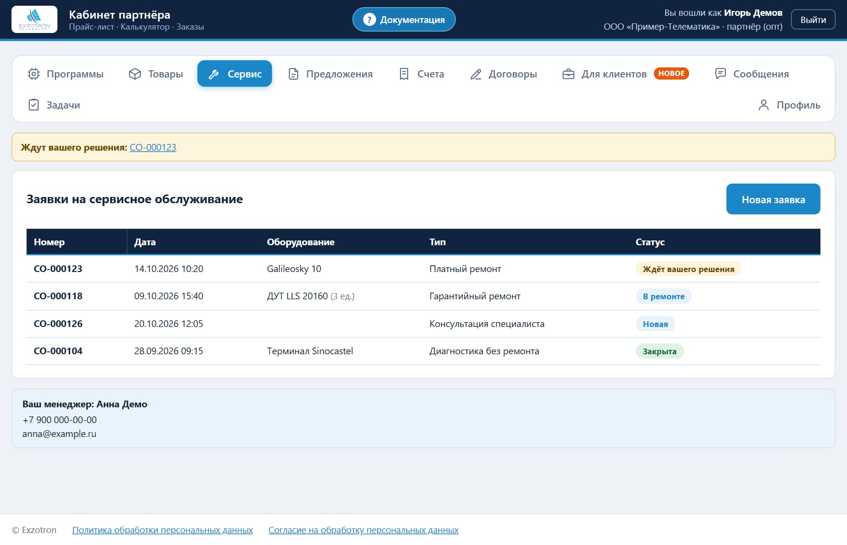Click the Новая заявка button
847x545 pixels.
[x=773, y=199]
